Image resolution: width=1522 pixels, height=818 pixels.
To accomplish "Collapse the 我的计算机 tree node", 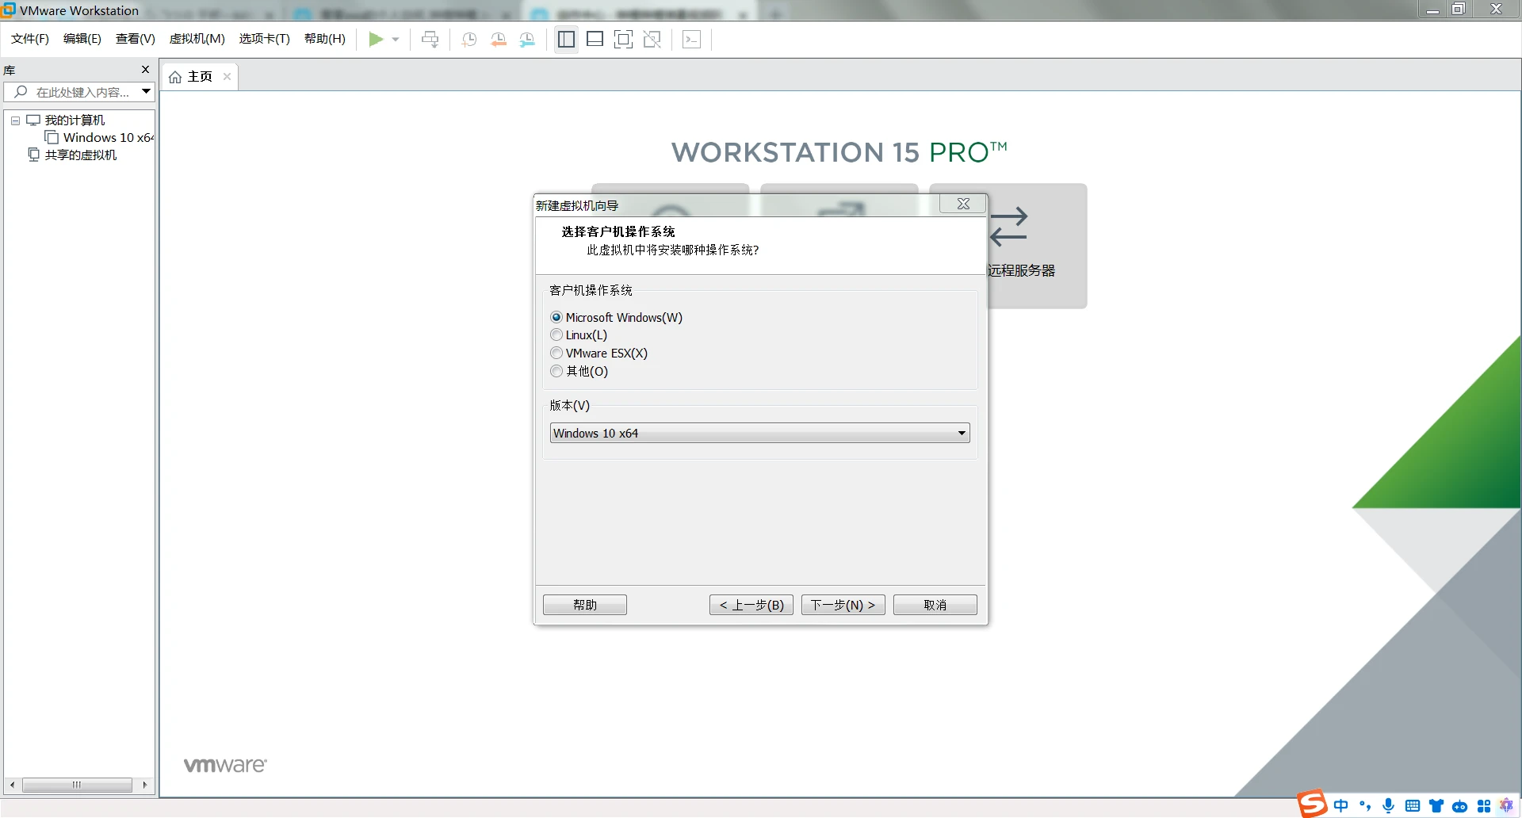I will tap(15, 120).
